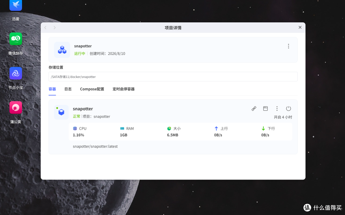
Task: Open the 节点小宝 desktop app
Action: [16, 73]
